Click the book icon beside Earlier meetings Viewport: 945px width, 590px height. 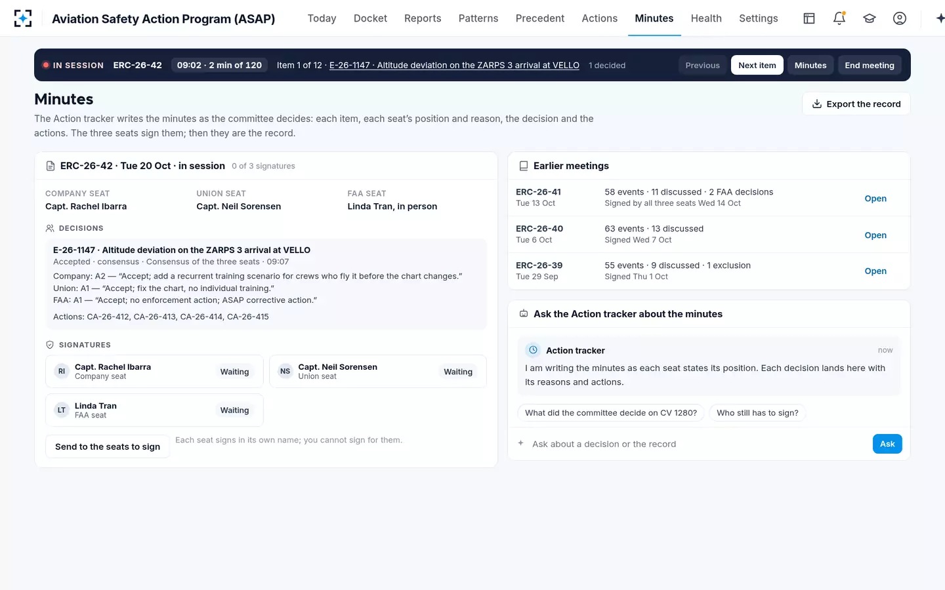(x=524, y=166)
